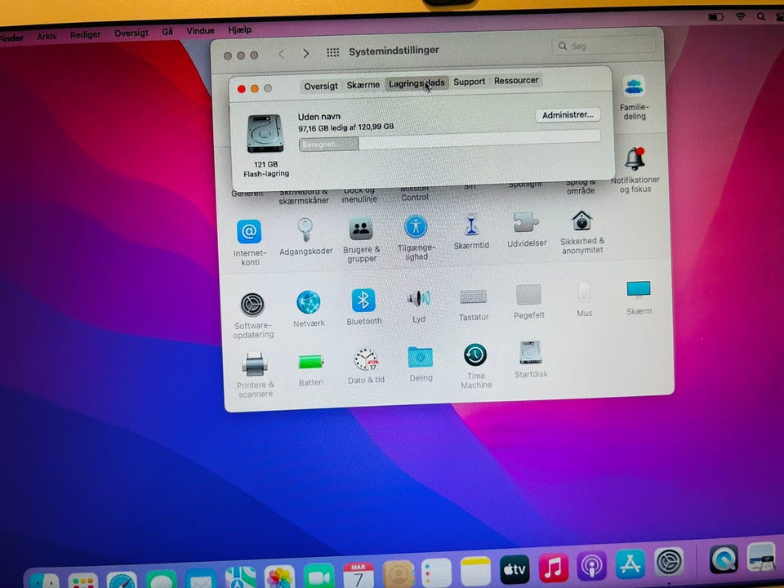
Task: Go forward with toolbar chevron
Action: pos(306,53)
